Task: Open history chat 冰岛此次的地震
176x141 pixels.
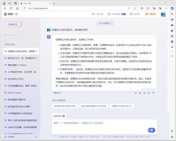Action: pyautogui.click(x=21, y=127)
